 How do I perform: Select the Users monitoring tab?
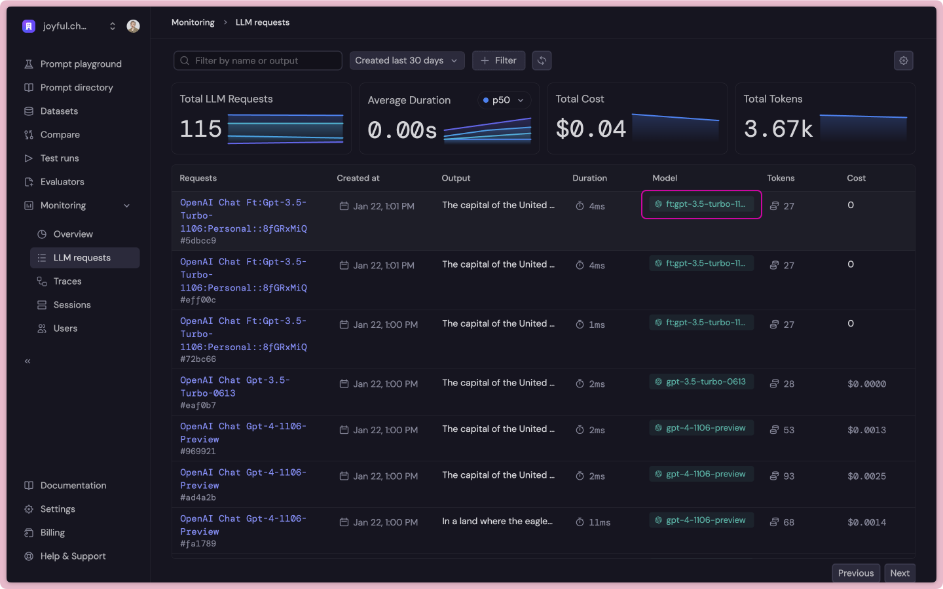coord(65,328)
